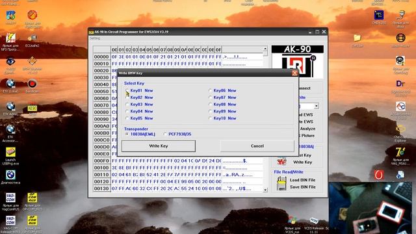416x234 pixels.
Task: Choose the PCF7930/35 transponder option
Action: [165, 135]
